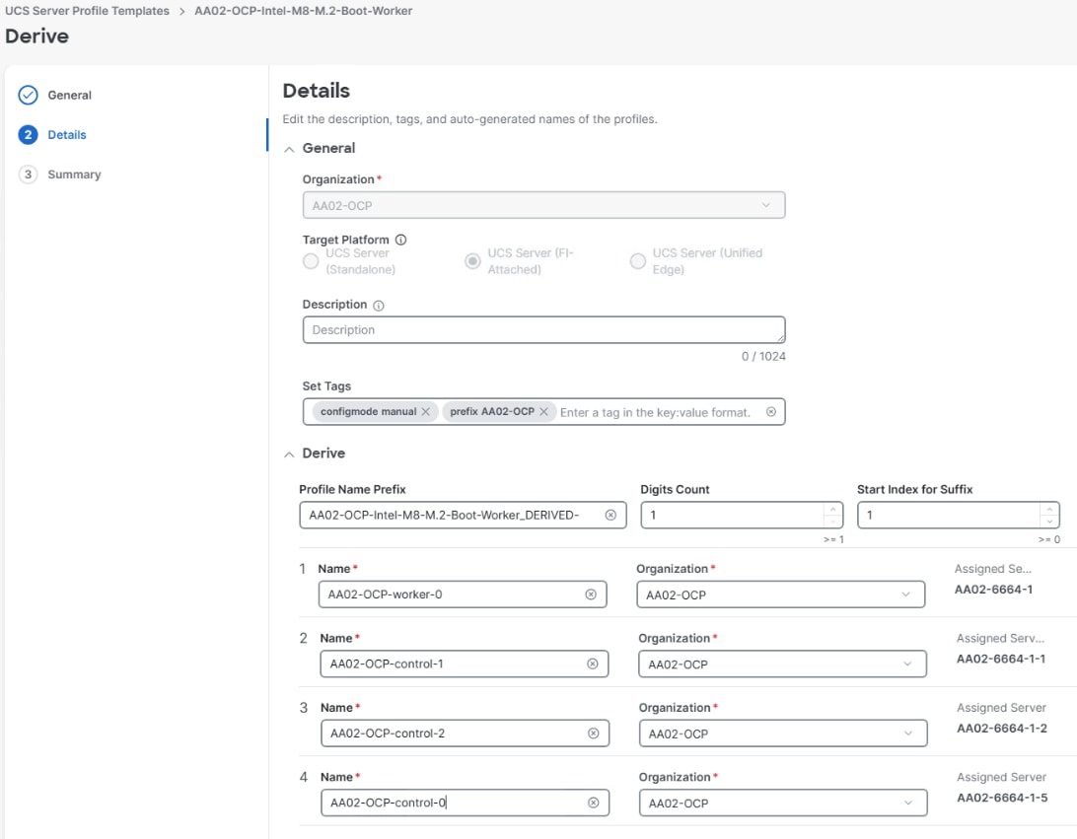Clear the AA02-OCP-worker-0 name
The height and width of the screenshot is (839, 1077).
click(x=591, y=594)
